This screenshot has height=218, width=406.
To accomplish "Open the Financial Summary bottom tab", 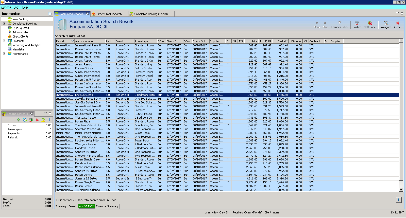I will click(x=107, y=206).
